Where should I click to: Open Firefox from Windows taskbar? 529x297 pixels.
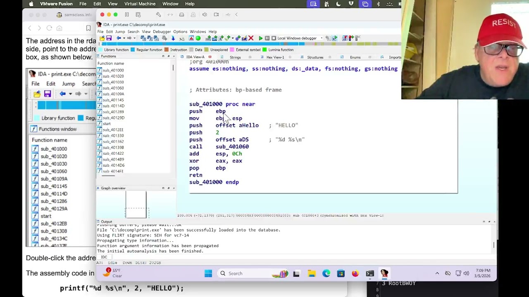355,273
